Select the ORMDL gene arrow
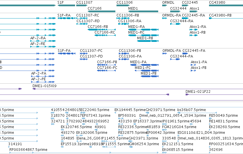 point(164,5)
